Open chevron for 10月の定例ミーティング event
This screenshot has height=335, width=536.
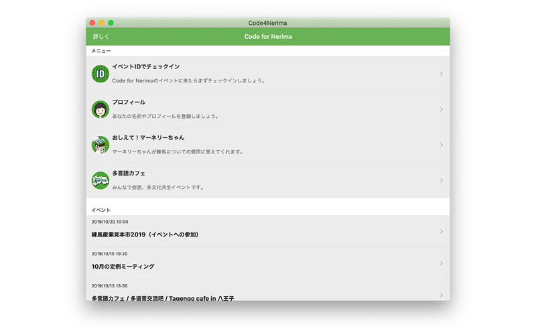click(442, 263)
